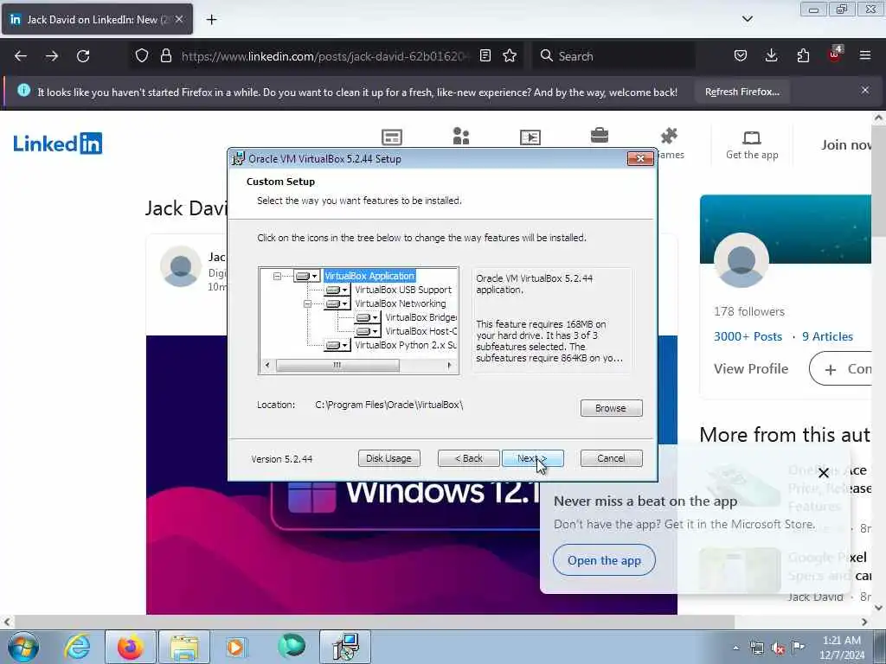Select VirtualBox Python 2.x Support item
Image resolution: width=886 pixels, height=664 pixels.
click(x=406, y=345)
